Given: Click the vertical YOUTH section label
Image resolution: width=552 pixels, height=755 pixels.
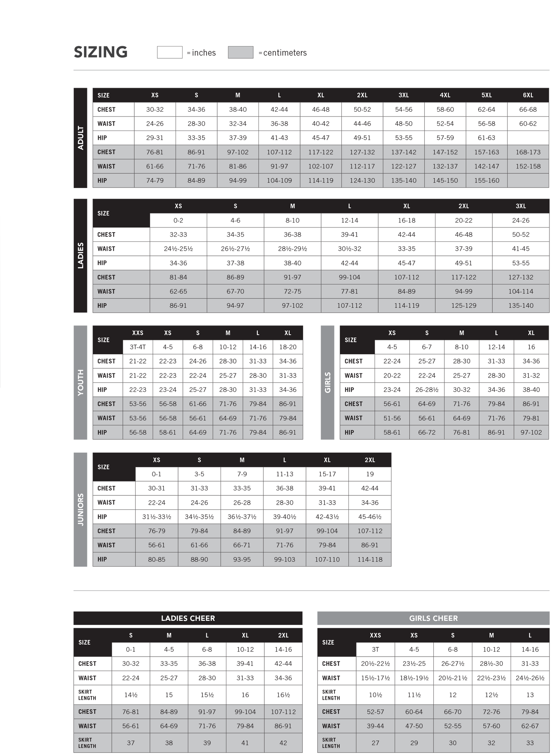Looking at the screenshot, I should point(80,382).
